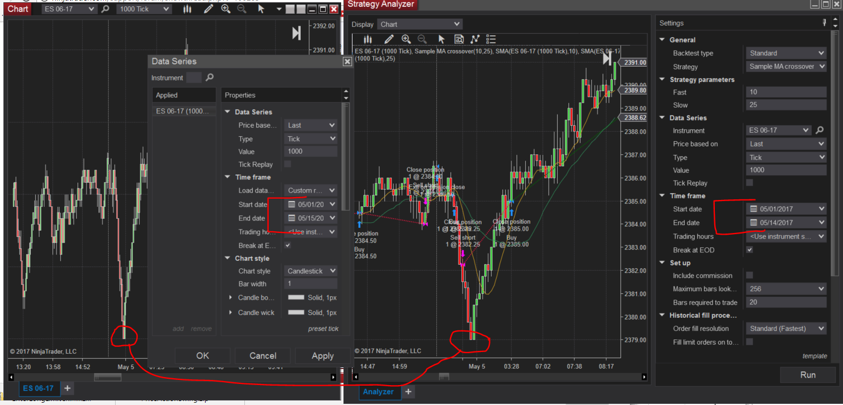Toggle Tick Replay in Data Series dialog

click(288, 164)
